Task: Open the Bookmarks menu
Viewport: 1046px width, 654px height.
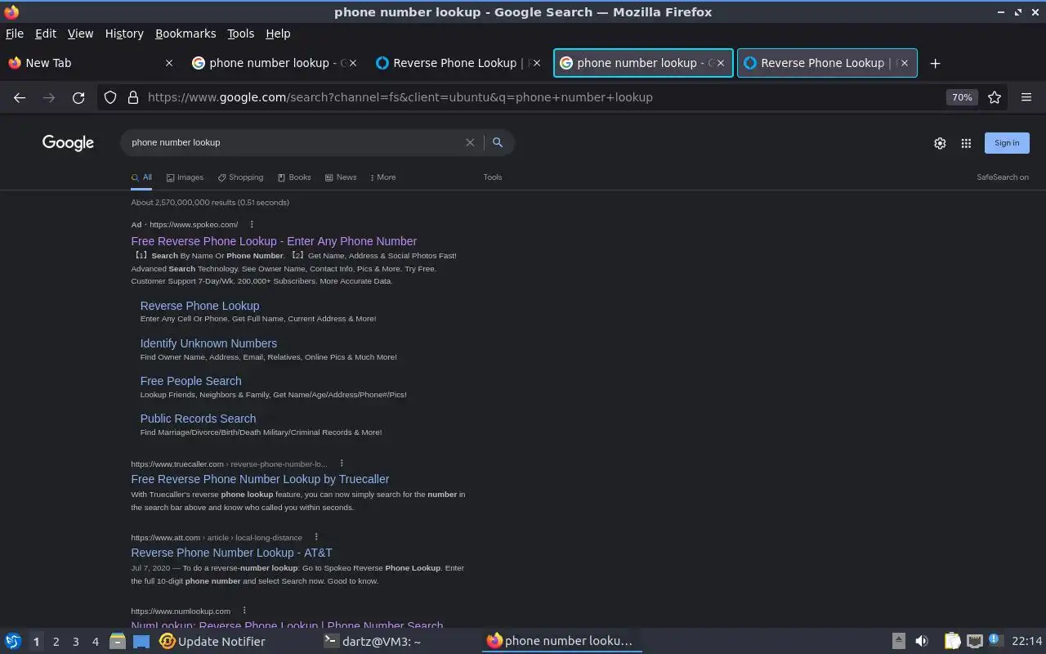Action: 186,34
